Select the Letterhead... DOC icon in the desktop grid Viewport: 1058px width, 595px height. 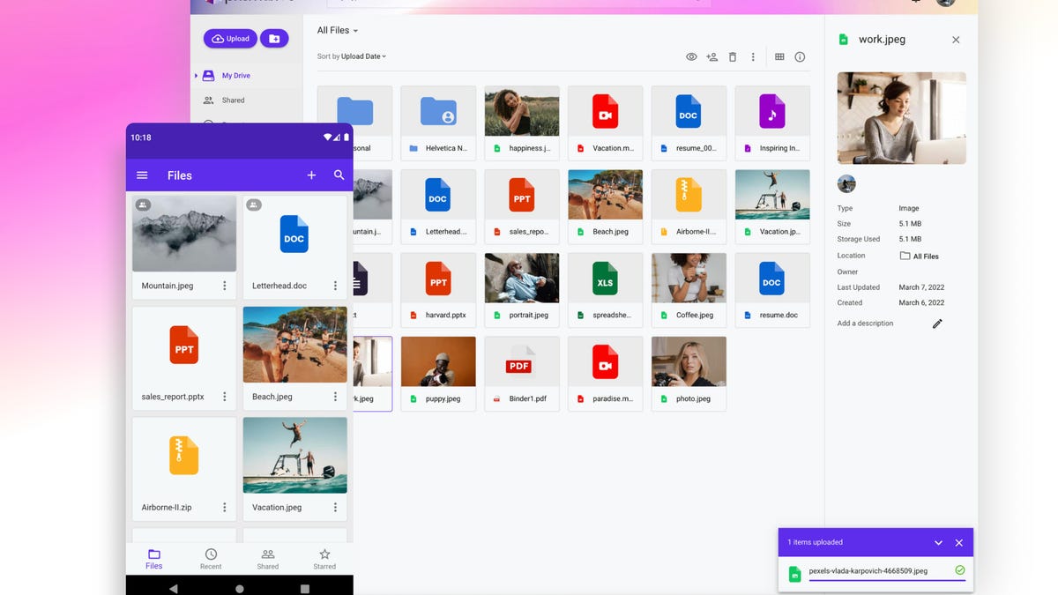[438, 195]
